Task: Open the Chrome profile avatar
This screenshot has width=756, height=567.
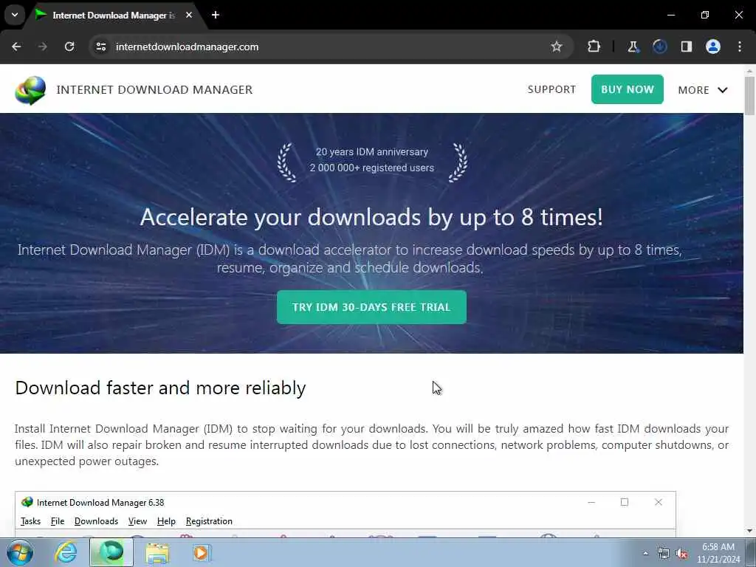Action: click(x=713, y=47)
